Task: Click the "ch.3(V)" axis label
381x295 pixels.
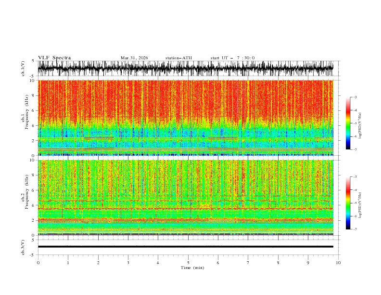Action: 23,247
